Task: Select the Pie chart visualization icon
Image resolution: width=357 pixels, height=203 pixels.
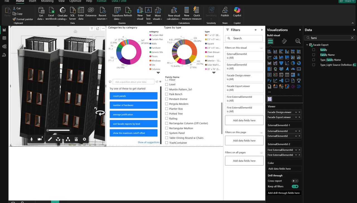Action: click(293, 63)
